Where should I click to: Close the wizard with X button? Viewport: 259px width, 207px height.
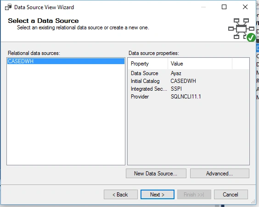pyautogui.click(x=245, y=7)
